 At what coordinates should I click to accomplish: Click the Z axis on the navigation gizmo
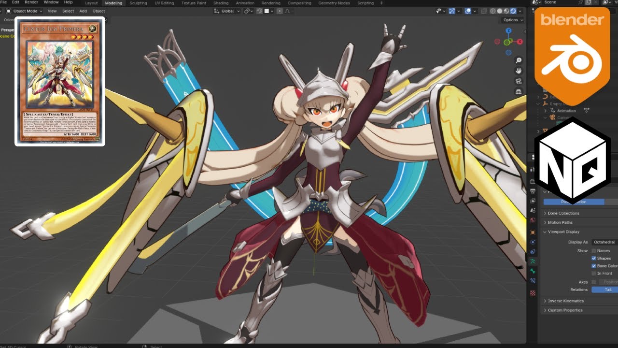point(508,30)
